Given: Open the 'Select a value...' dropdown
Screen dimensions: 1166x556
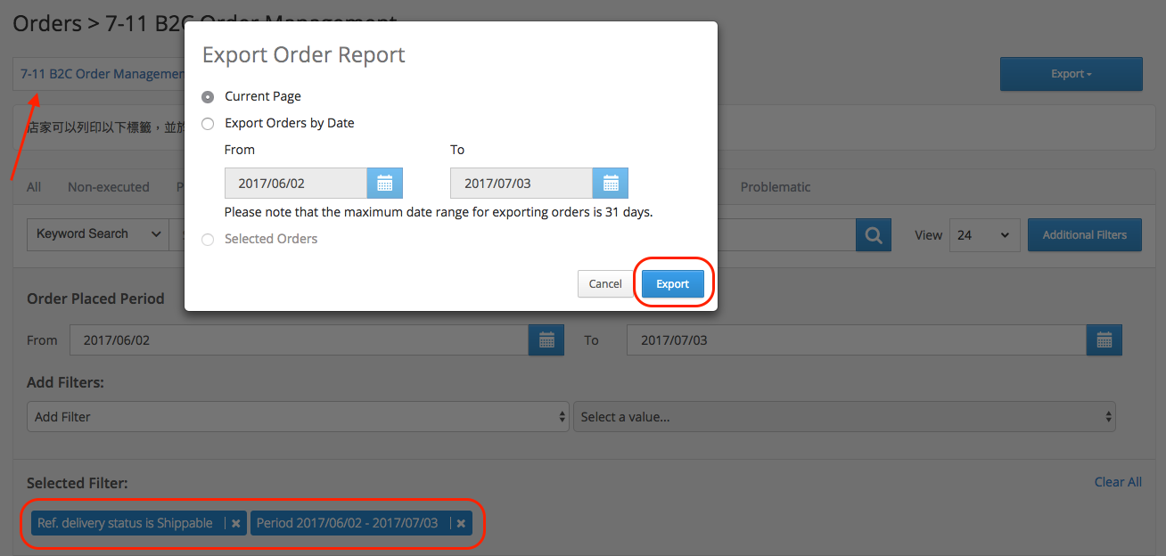Looking at the screenshot, I should coord(844,416).
